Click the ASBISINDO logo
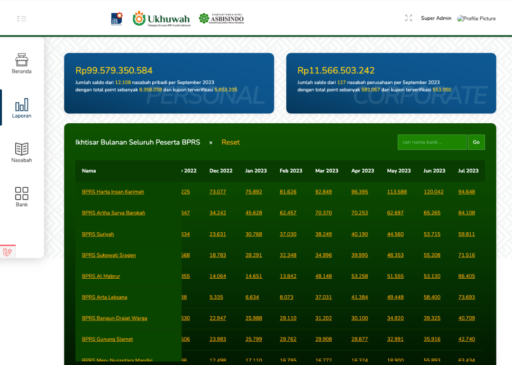This screenshot has width=512, height=365. click(x=221, y=18)
